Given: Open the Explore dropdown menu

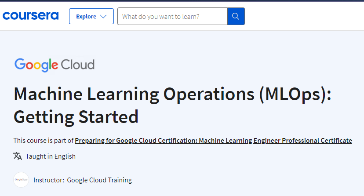Looking at the screenshot, I should (x=91, y=16).
